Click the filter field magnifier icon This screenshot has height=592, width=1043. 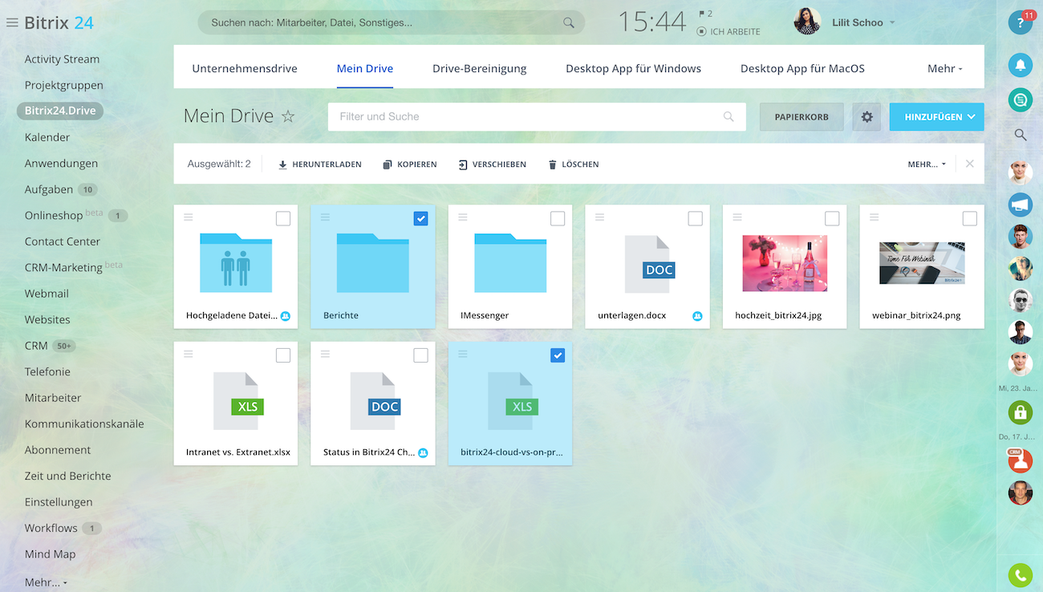coord(728,116)
